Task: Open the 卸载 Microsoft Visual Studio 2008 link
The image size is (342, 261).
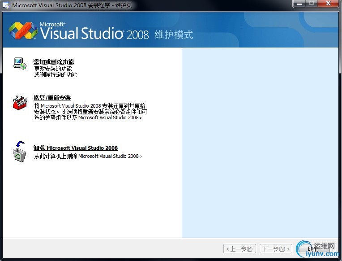Action: click(x=76, y=148)
